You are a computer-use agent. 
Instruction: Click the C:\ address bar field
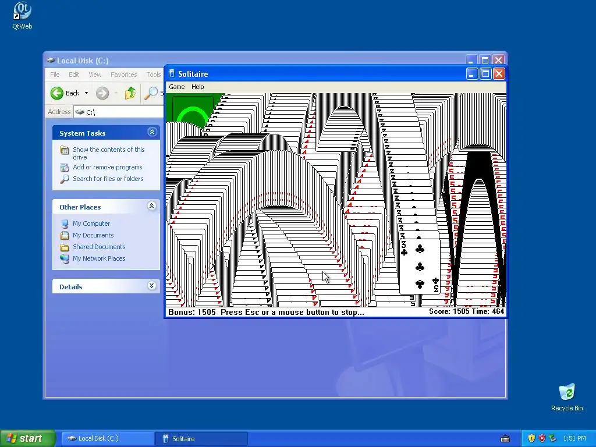(119, 112)
